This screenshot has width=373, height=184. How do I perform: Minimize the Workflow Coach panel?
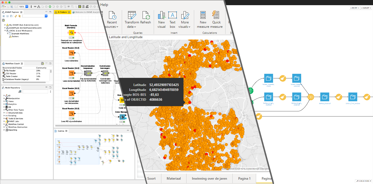(46, 63)
